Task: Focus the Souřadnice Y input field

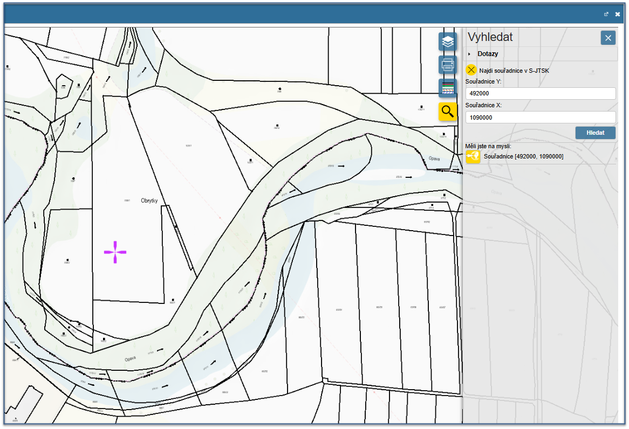Action: point(540,94)
